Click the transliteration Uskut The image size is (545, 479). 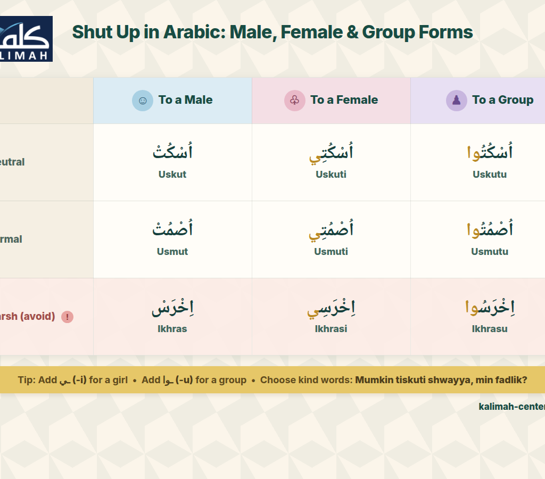coord(172,175)
